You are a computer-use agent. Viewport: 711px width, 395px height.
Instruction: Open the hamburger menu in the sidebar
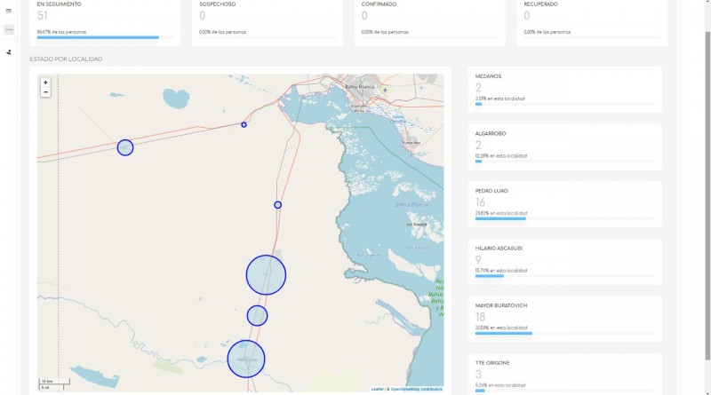[x=9, y=11]
